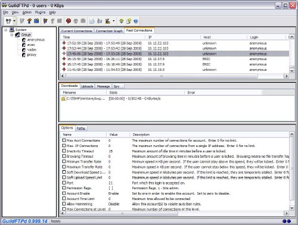
Task: Switch to the Uploads tab
Action: pyautogui.click(x=87, y=86)
